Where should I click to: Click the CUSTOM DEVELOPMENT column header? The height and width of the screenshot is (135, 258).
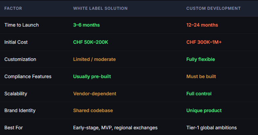coord(213,8)
